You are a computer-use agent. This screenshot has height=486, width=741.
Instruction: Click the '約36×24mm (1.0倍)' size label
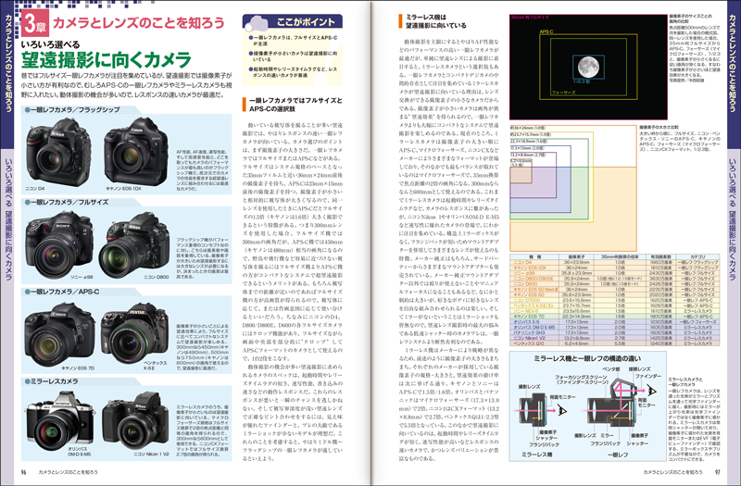tap(527, 128)
